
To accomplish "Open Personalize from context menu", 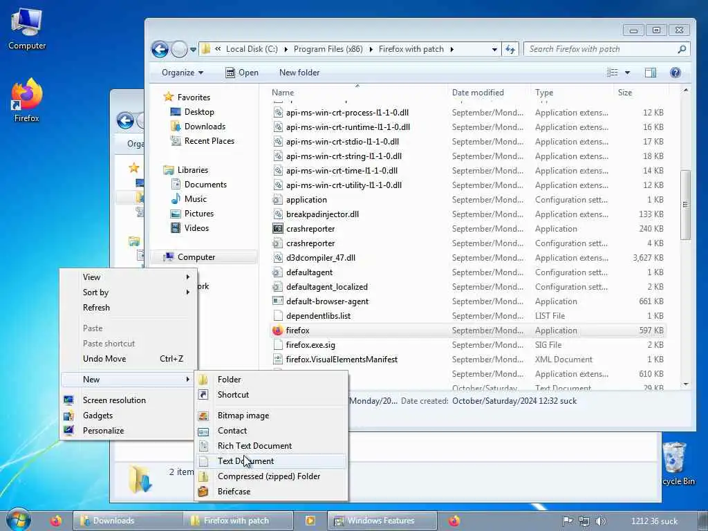I will point(129,431).
